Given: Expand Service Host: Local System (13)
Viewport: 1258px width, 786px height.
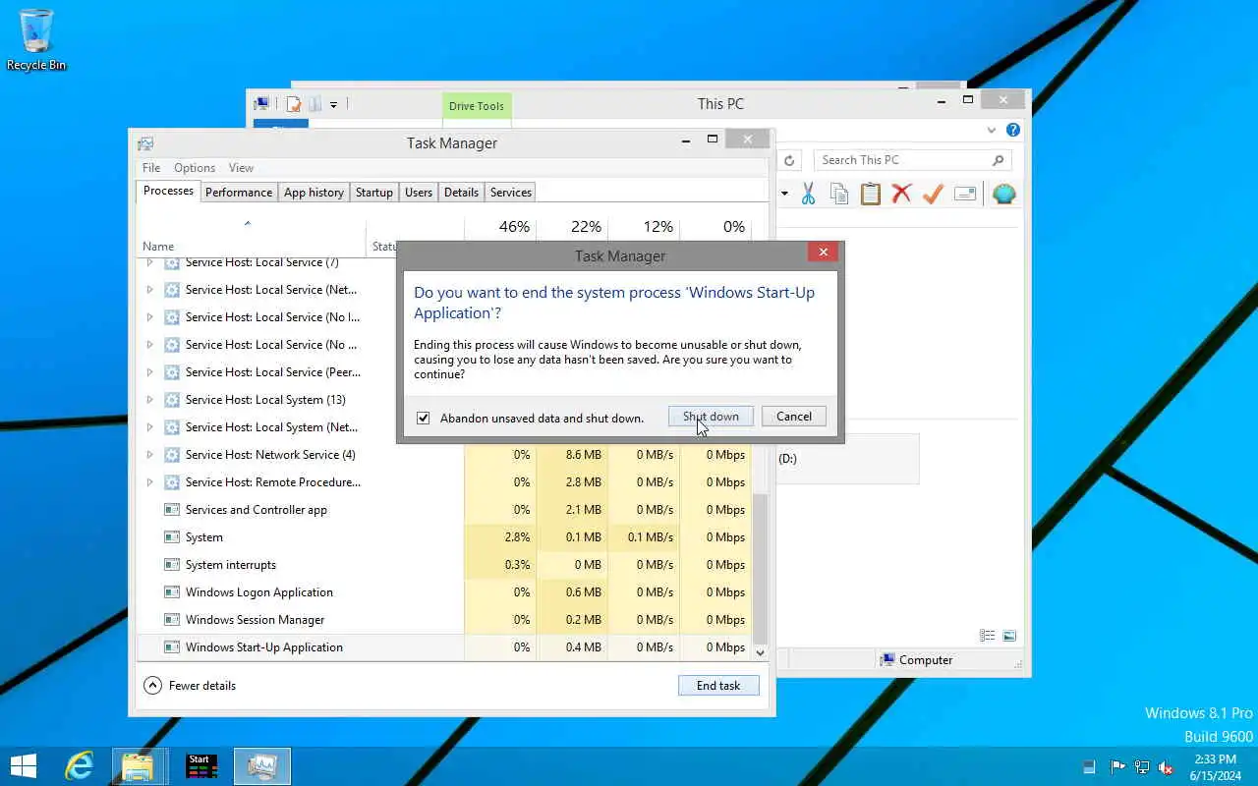Looking at the screenshot, I should coord(149,400).
